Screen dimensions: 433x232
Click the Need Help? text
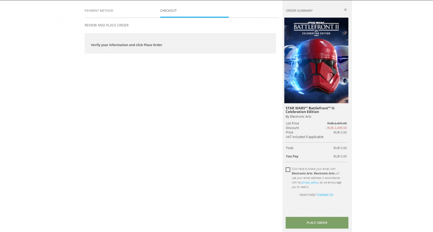click(x=308, y=195)
